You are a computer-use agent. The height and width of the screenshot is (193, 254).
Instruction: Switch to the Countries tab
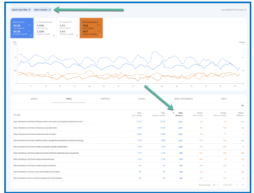pos(105,99)
